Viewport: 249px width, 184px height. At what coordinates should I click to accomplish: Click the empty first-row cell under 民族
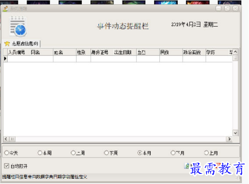pyautogui.click(x=171, y=59)
